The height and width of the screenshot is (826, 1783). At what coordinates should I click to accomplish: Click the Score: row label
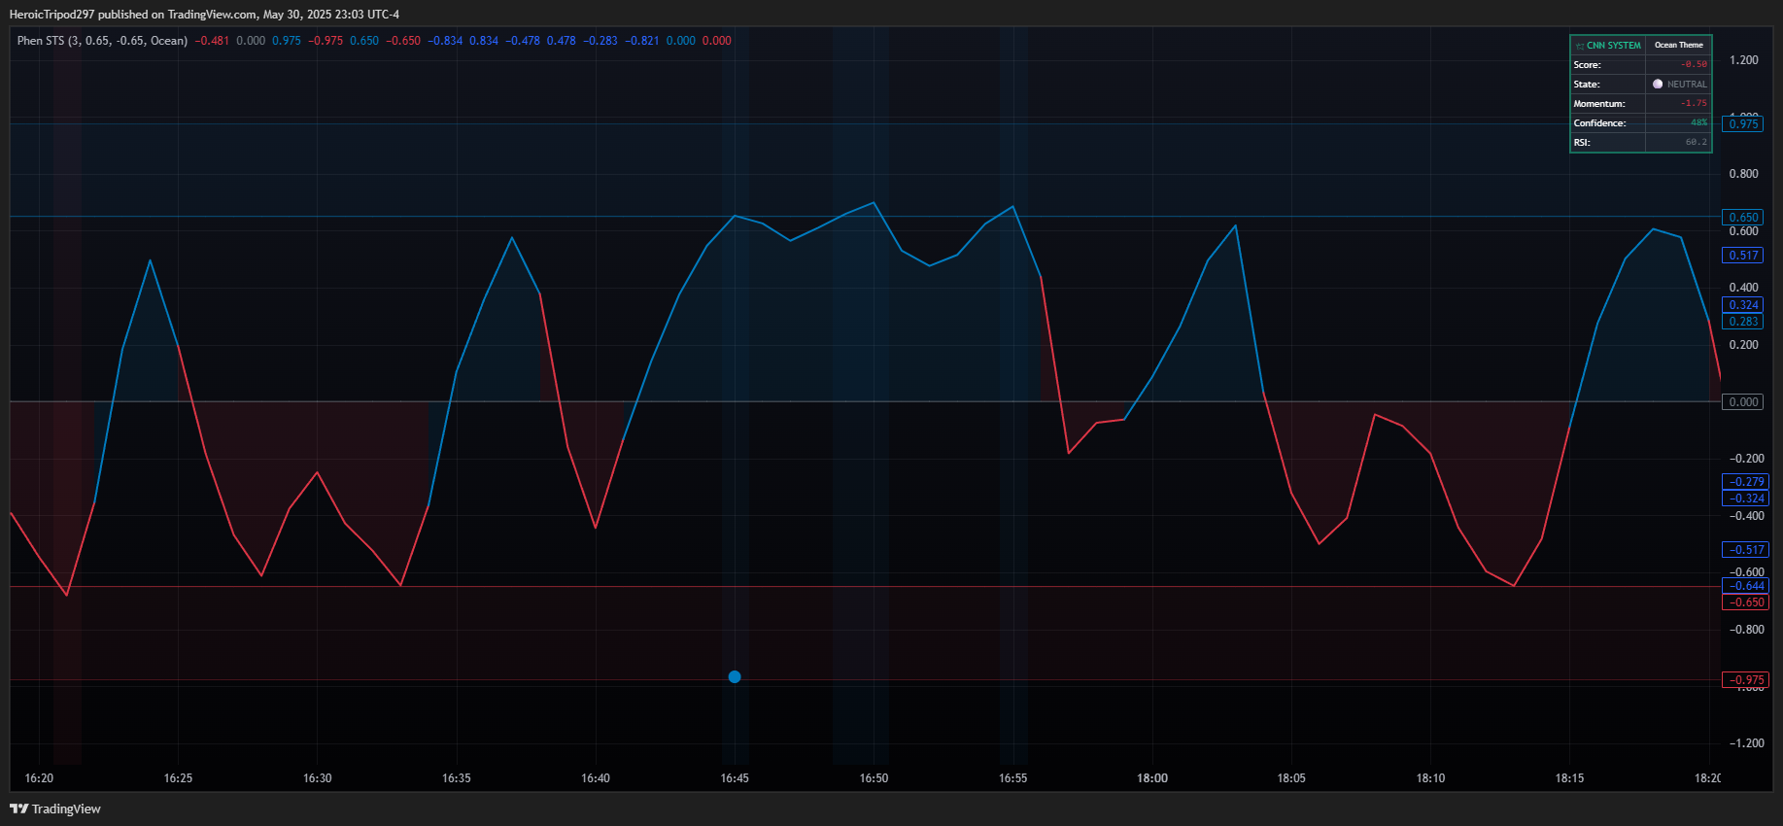coord(1587,65)
